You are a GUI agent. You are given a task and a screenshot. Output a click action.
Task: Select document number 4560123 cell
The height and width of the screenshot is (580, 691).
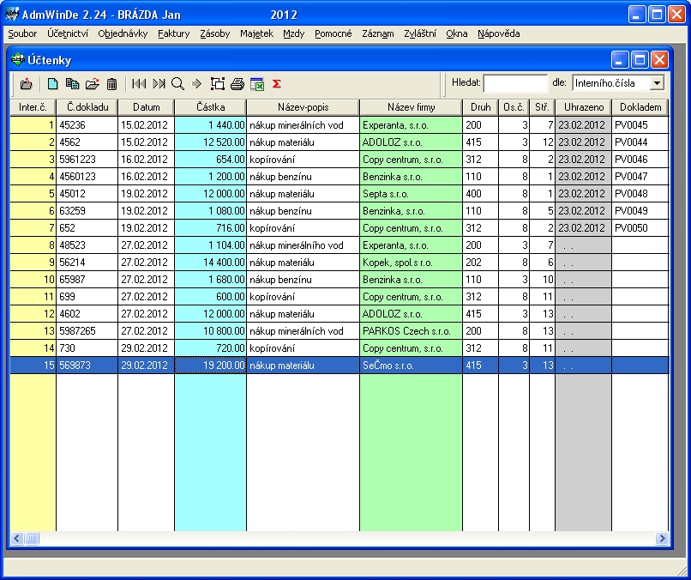87,177
